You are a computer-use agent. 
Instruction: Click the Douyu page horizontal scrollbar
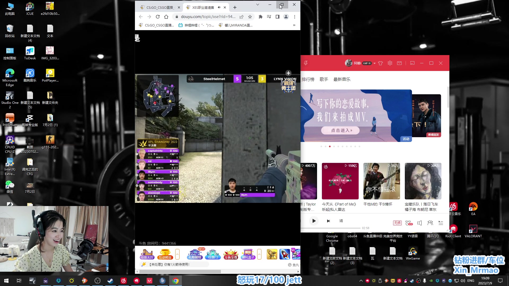[180, 271]
